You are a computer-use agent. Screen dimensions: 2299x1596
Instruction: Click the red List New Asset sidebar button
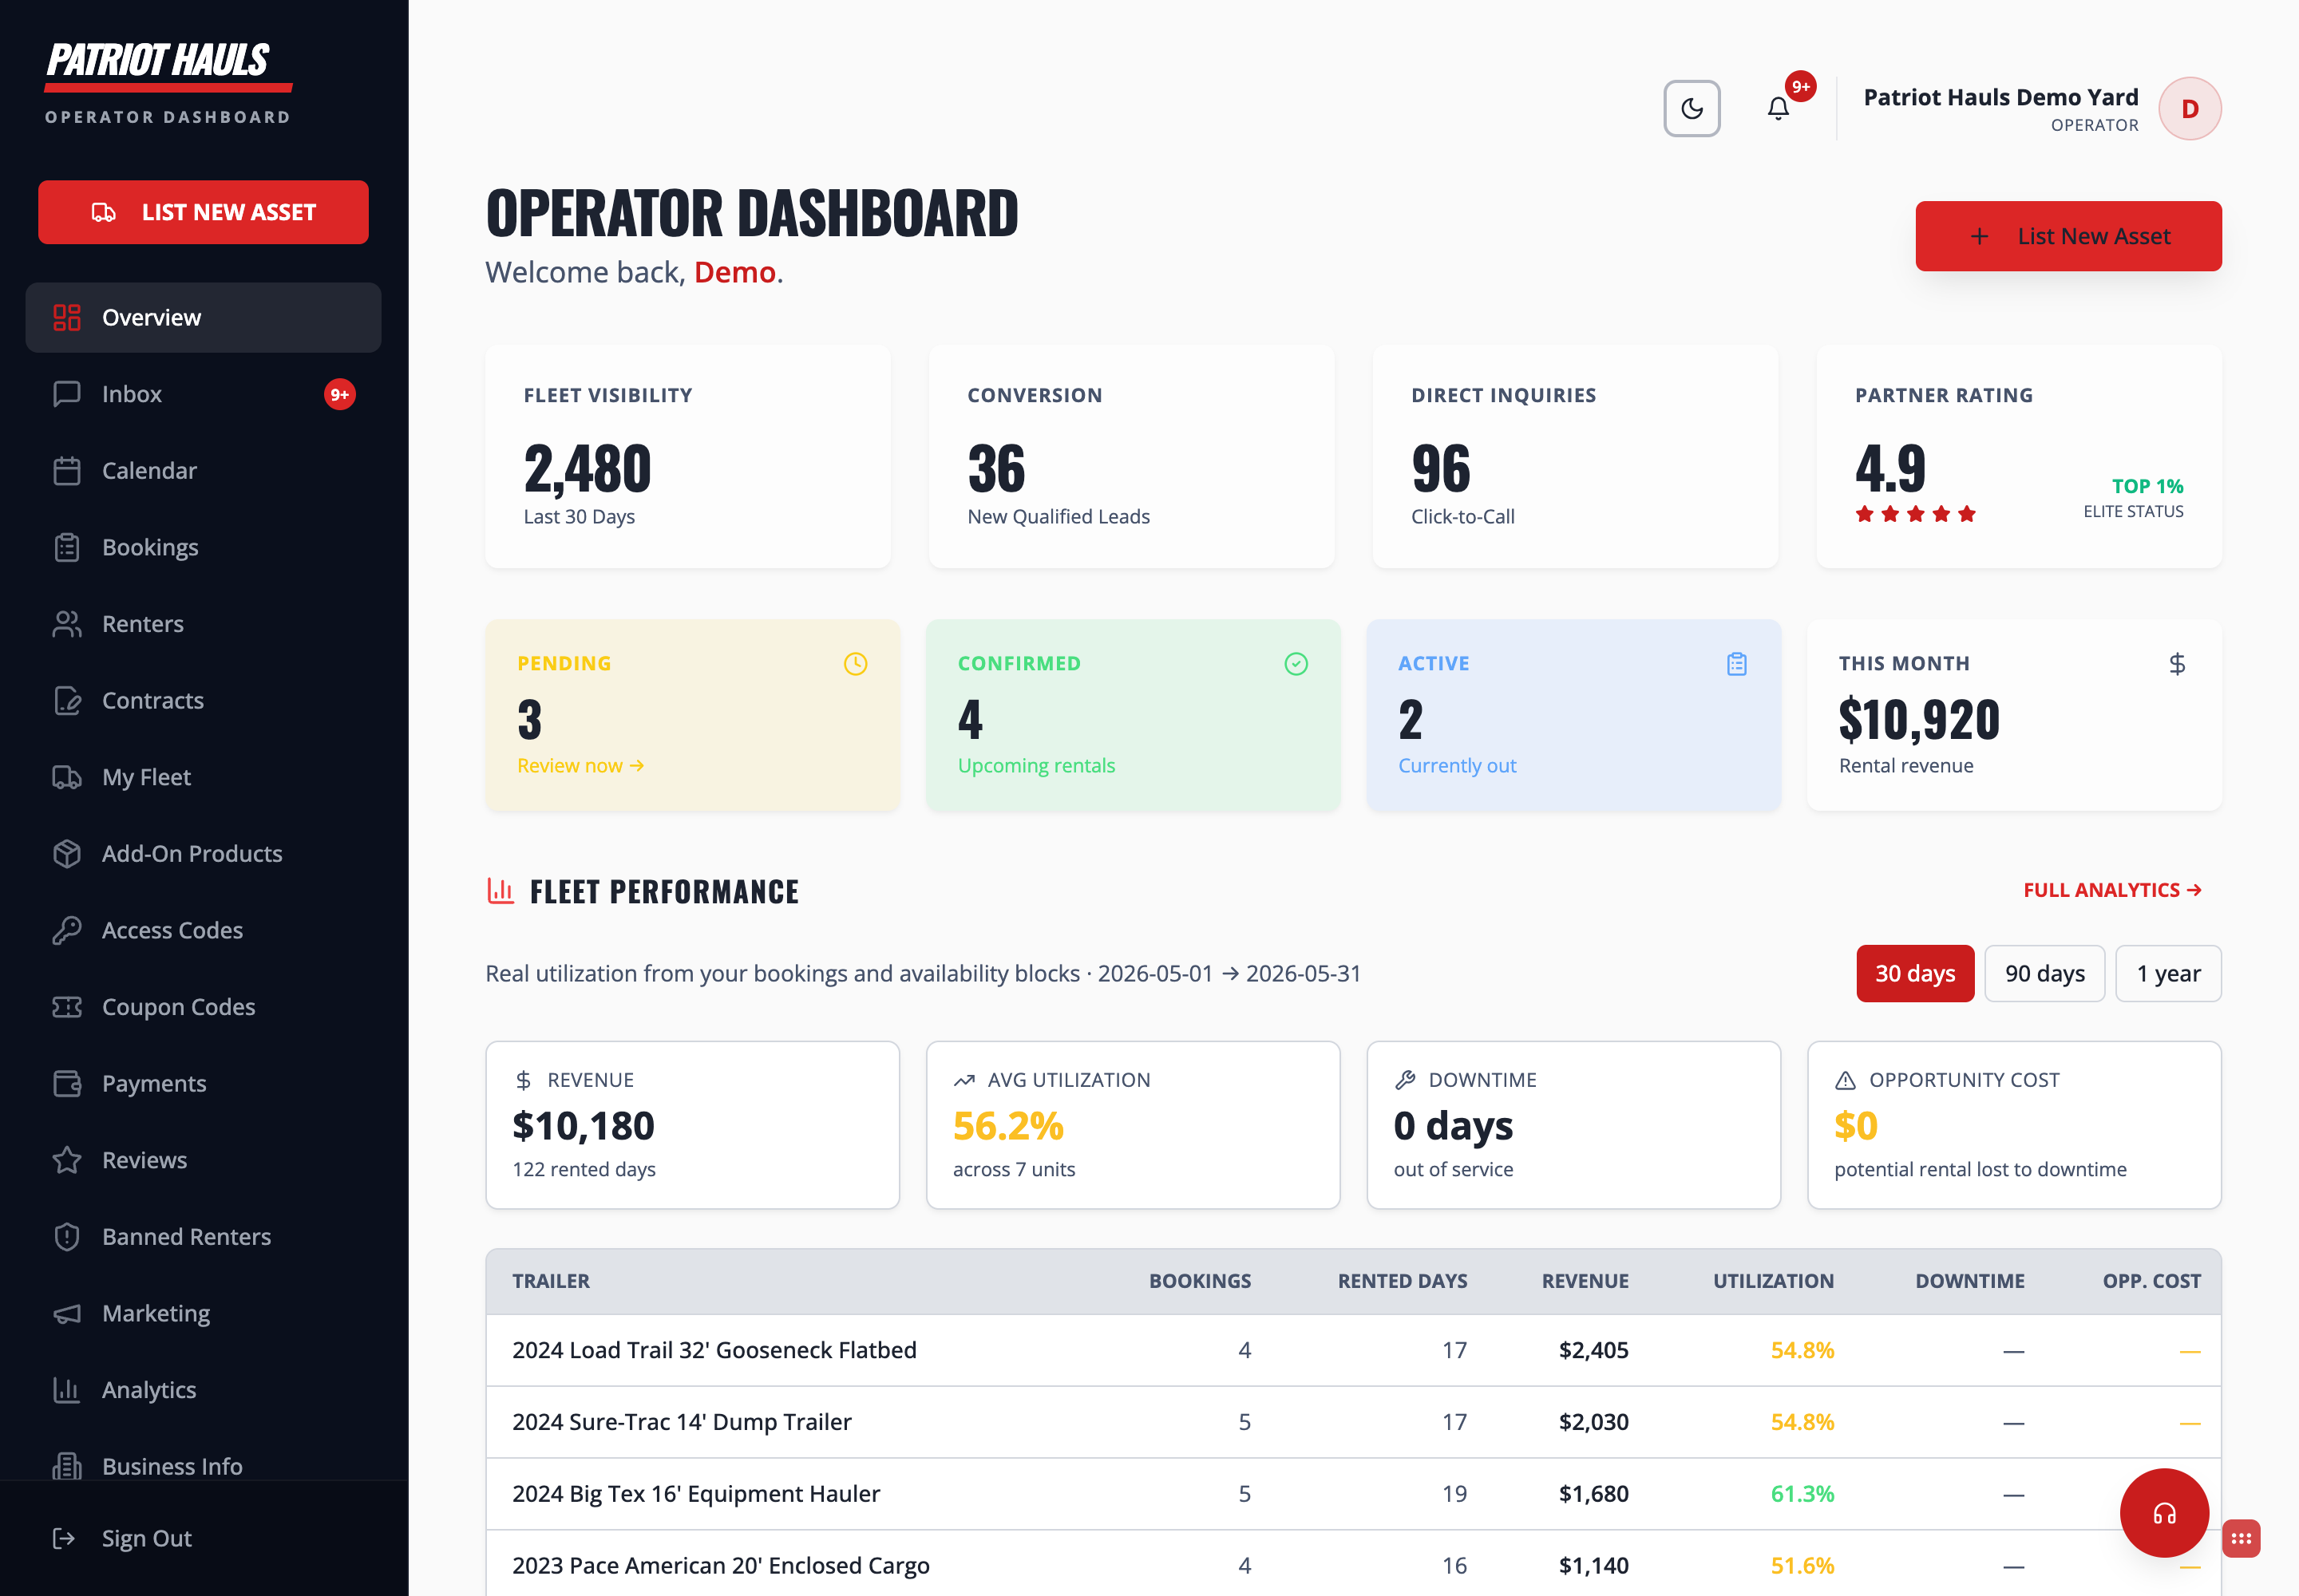(203, 212)
